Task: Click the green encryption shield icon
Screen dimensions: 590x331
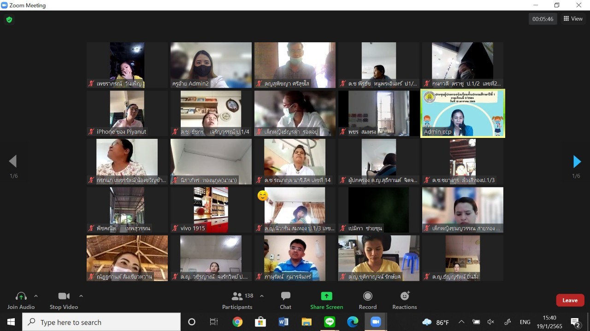Action: pos(9,20)
